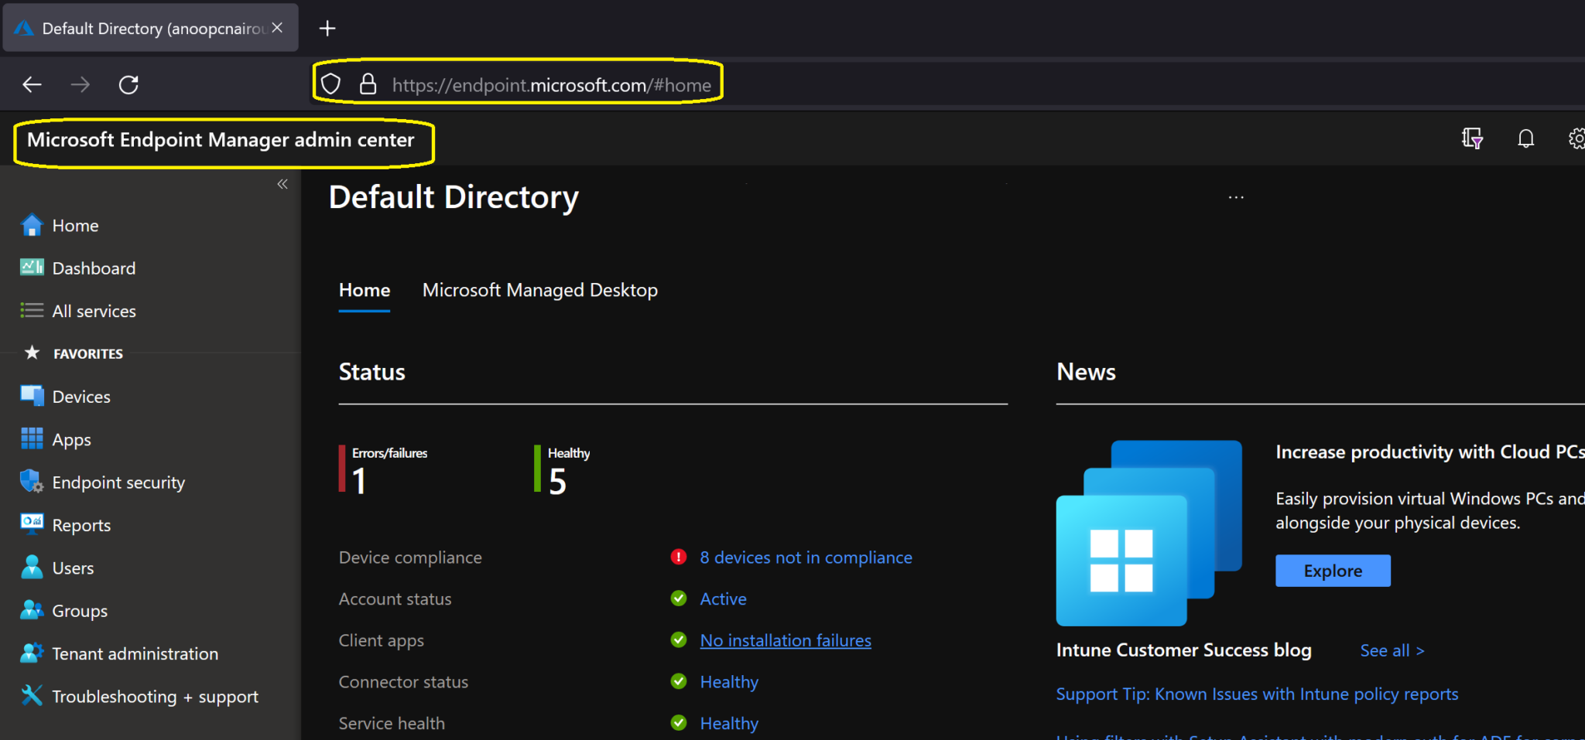Click the Reports icon in sidebar
1585x740 pixels.
32,524
